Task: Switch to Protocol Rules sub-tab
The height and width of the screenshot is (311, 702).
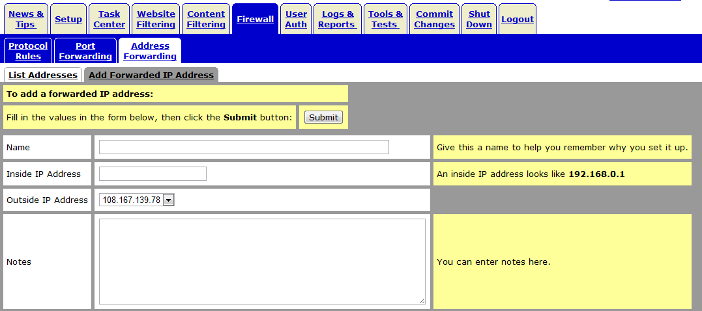Action: click(28, 51)
